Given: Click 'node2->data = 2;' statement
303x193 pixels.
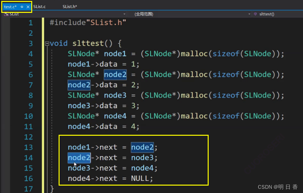Looking at the screenshot, I should 103,85.
